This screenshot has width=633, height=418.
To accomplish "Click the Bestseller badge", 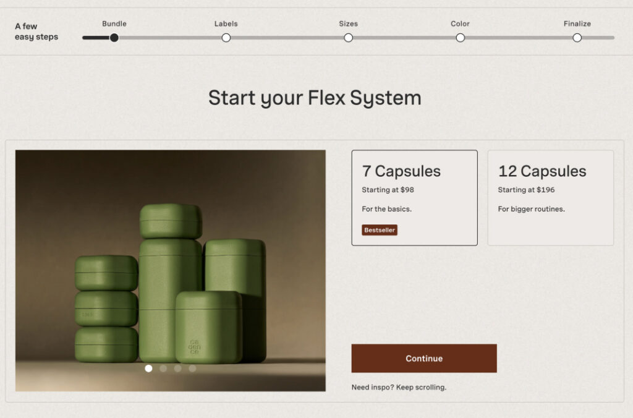I will [x=380, y=230].
